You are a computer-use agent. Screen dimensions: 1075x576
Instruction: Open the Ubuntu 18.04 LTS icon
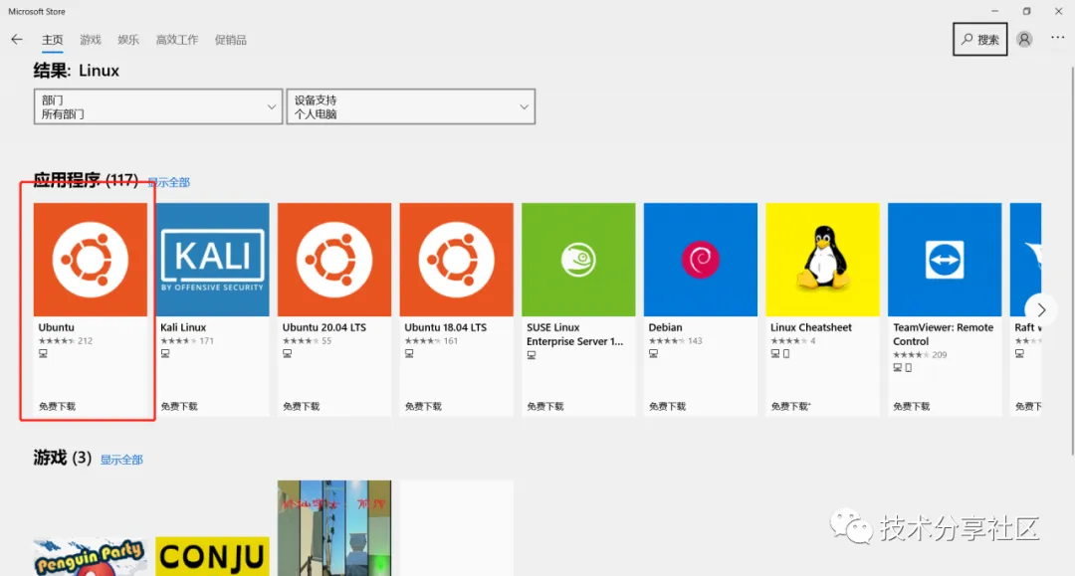click(457, 260)
